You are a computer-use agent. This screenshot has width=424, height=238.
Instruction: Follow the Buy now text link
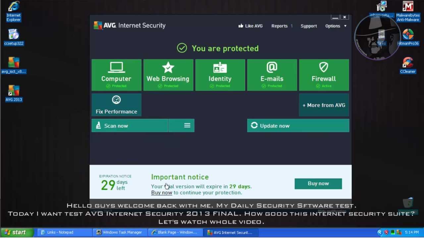(162, 193)
